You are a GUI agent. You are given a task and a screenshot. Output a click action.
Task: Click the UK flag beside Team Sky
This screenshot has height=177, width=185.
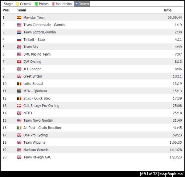click(19, 47)
